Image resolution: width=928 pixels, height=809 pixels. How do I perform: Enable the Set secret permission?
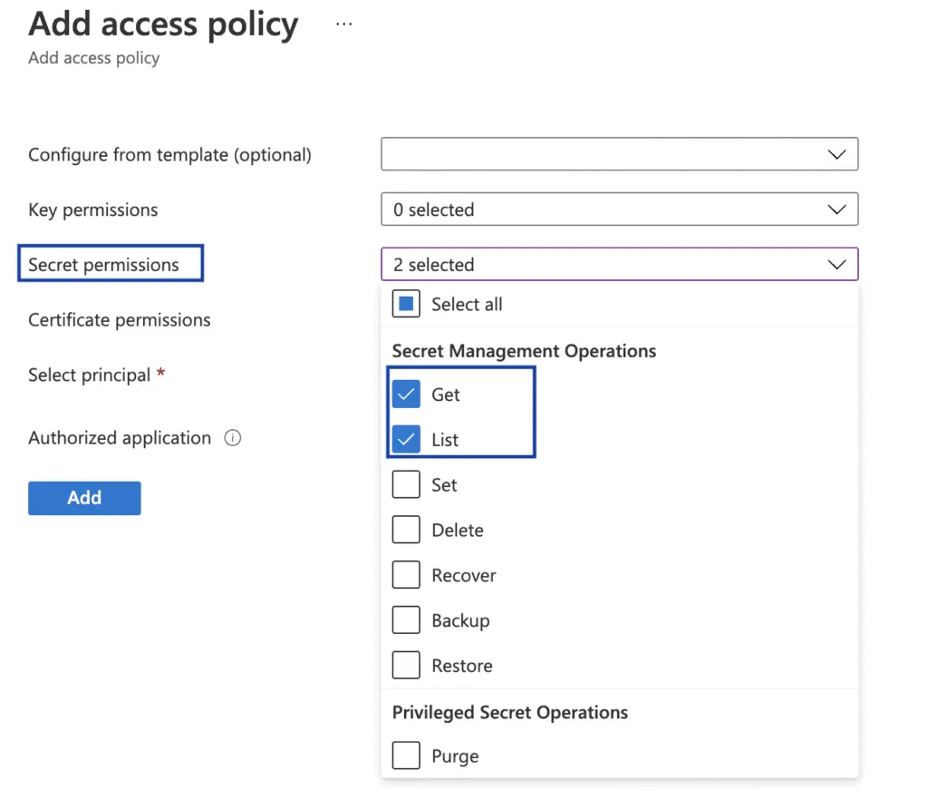tap(406, 484)
